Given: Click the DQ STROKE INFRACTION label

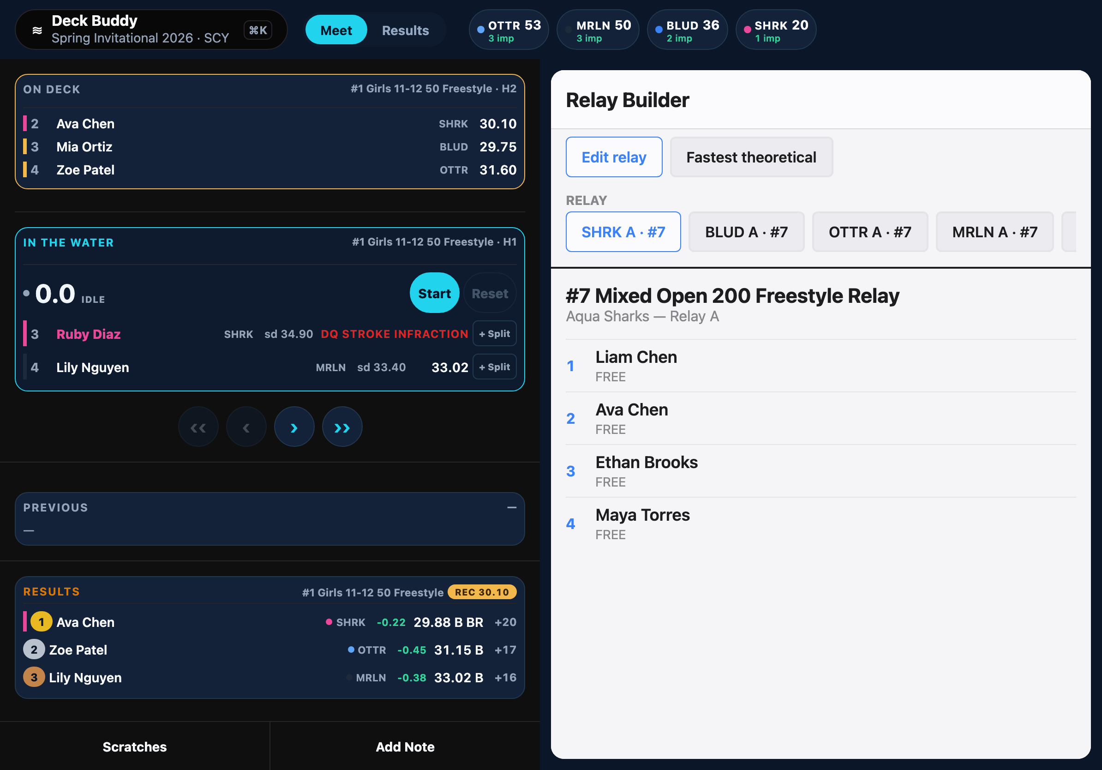Looking at the screenshot, I should pyautogui.click(x=395, y=334).
